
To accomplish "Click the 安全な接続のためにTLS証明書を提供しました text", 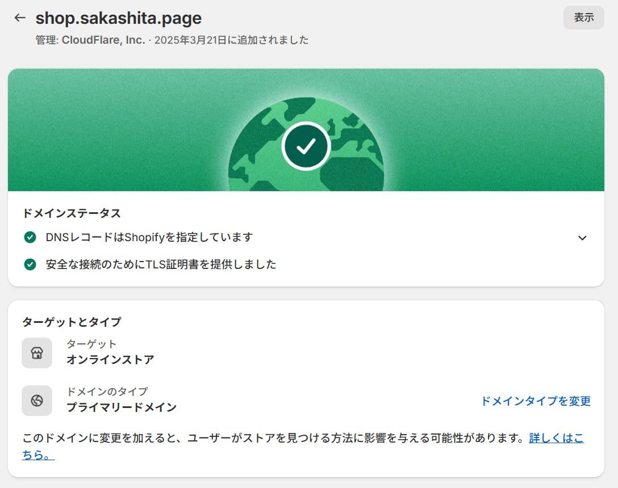I will [161, 264].
